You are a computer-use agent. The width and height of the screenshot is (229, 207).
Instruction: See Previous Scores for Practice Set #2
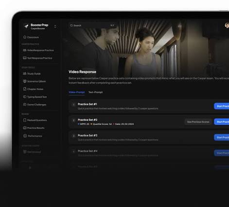198,122
